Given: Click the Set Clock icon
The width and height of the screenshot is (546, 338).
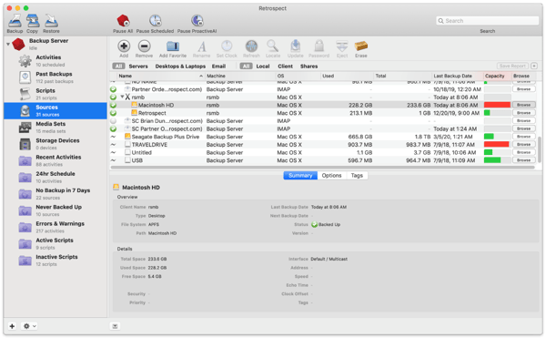Looking at the screenshot, I should pyautogui.click(x=227, y=46).
